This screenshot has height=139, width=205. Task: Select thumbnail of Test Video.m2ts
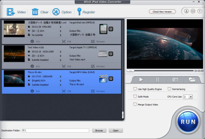(14, 54)
